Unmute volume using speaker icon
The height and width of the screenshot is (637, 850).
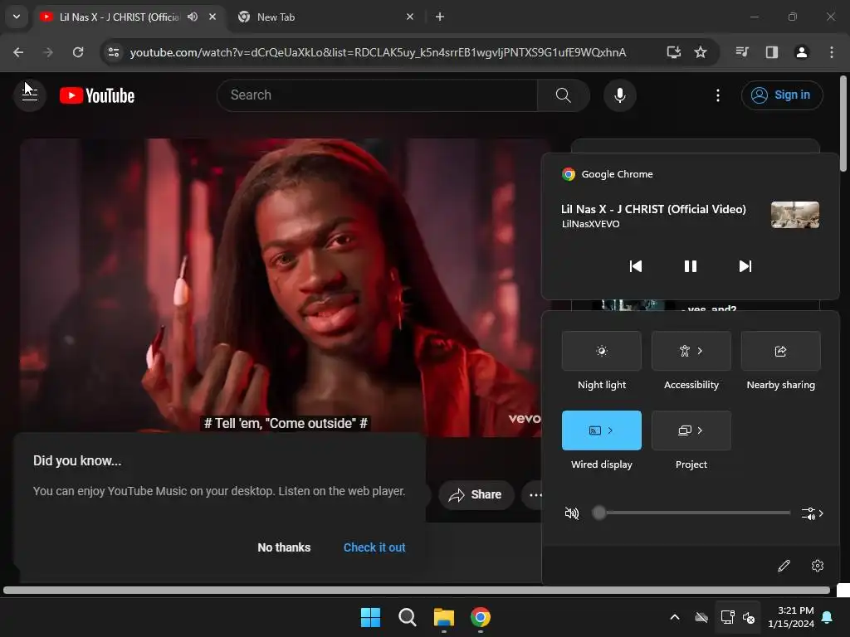[x=571, y=513]
